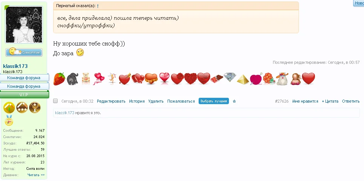Click the diamond gift icon
Screen dimensions: 364x181
point(230,77)
